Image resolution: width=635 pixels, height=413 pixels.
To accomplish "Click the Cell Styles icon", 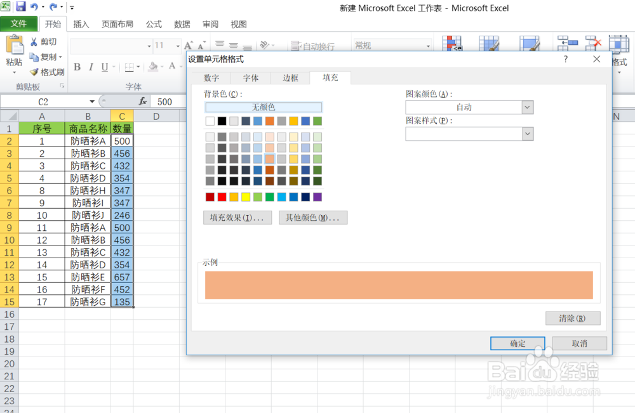I will tap(530, 43).
